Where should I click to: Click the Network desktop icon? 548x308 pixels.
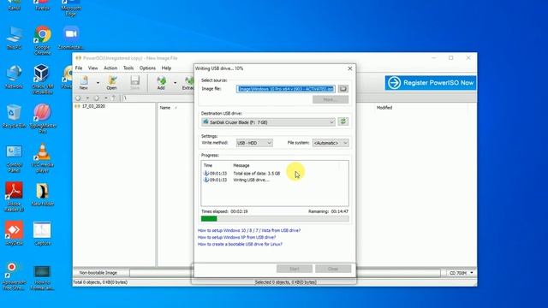click(14, 76)
